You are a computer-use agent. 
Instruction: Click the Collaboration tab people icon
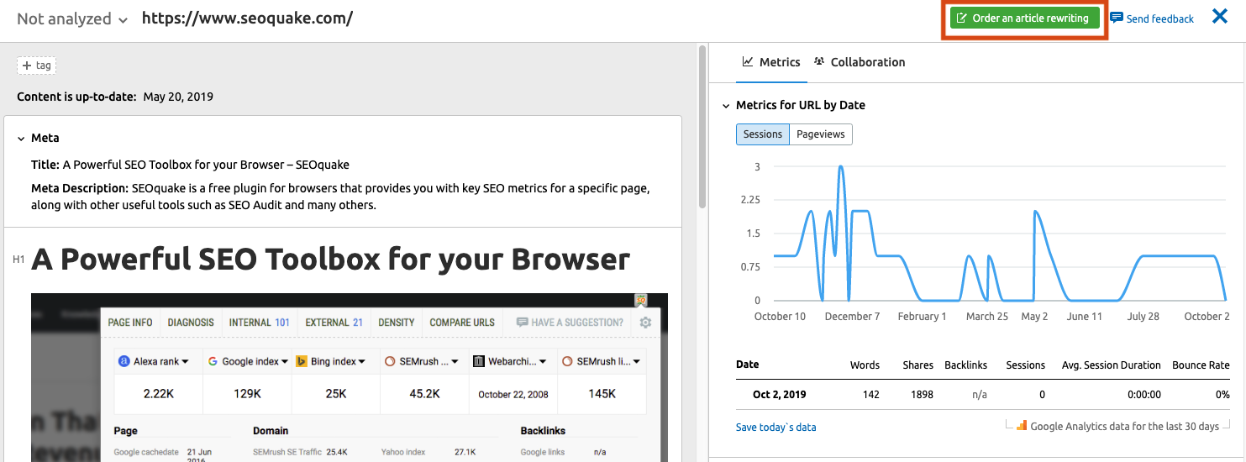pyautogui.click(x=819, y=62)
